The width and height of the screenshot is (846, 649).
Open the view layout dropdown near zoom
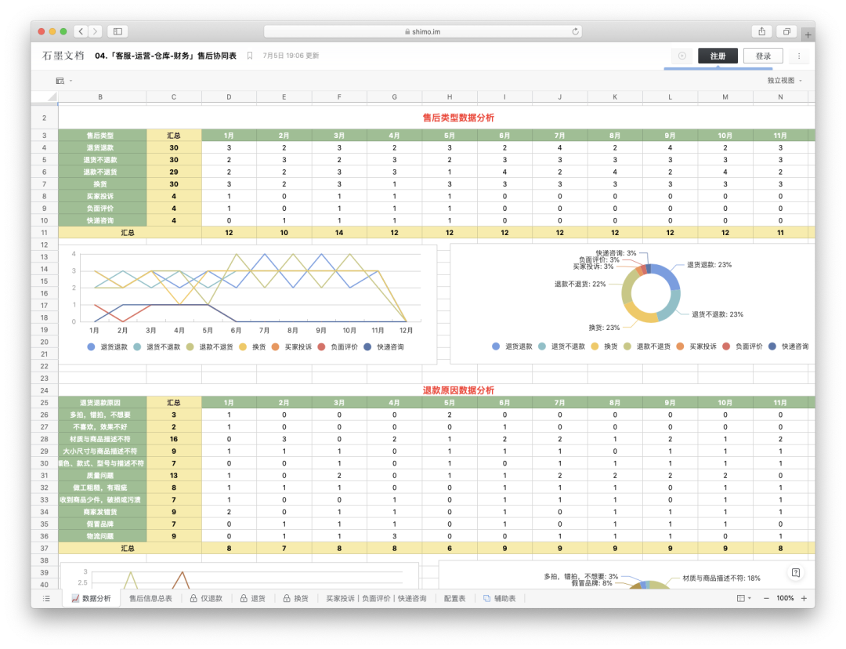click(744, 598)
